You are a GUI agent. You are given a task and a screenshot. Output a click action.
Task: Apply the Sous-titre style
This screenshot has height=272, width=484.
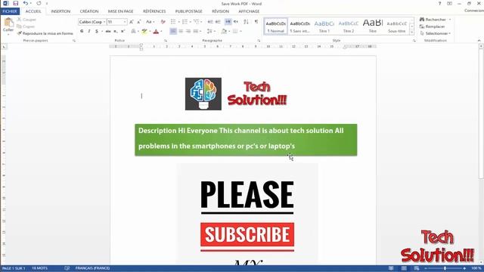(x=396, y=26)
